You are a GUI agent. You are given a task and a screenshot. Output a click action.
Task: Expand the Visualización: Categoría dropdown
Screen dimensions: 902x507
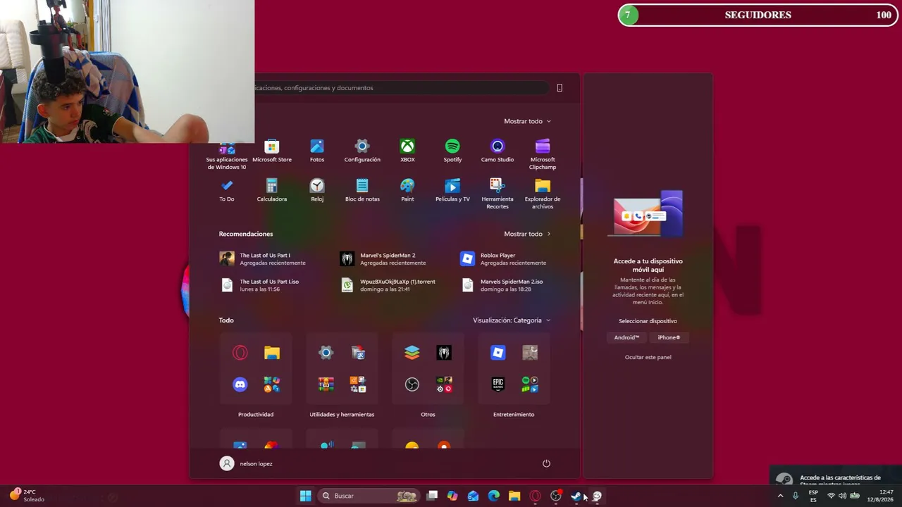[512, 320]
